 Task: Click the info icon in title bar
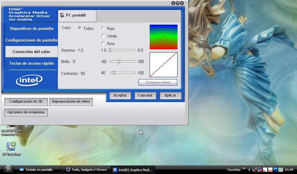click(x=173, y=3)
